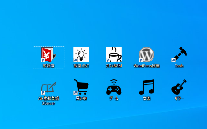Click the カフェBGM text label
Viewport: 207px width, 129px height.
point(114,66)
